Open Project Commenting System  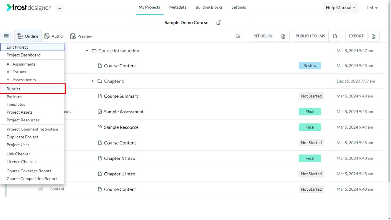coord(32,129)
